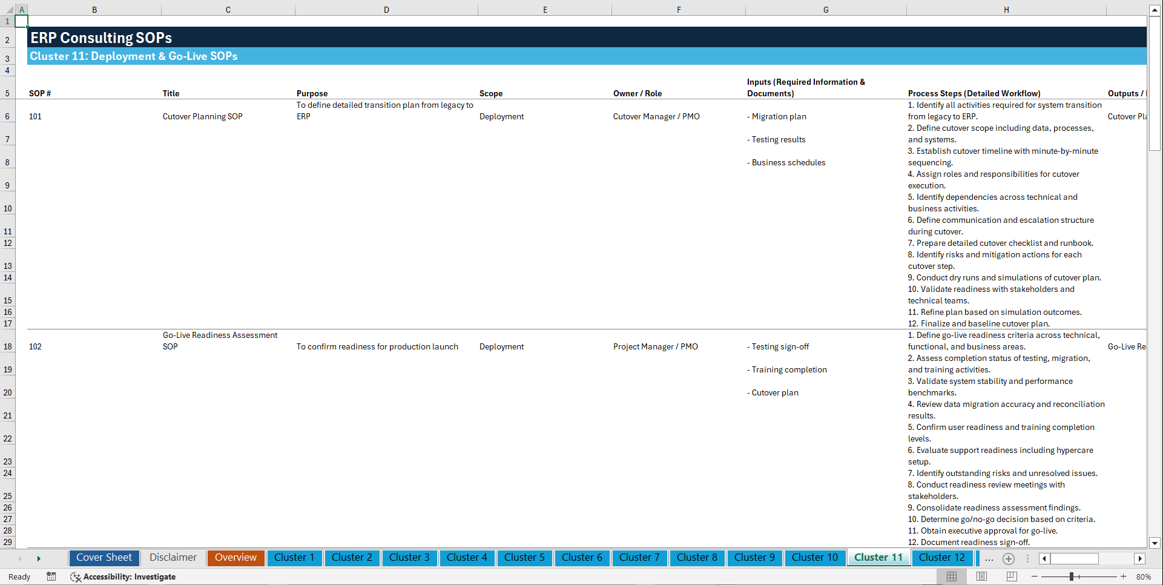Image resolution: width=1163 pixels, height=585 pixels.
Task: Zoom in using the plus control
Action: pos(1124,576)
